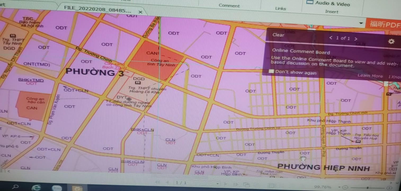This screenshot has height=191, width=401.
Task: Open comment board settings via gear icon
Action: point(391,42)
